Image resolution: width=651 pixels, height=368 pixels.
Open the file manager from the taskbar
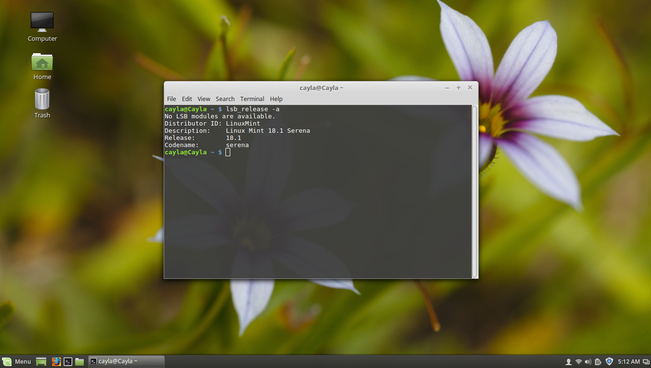(79, 361)
